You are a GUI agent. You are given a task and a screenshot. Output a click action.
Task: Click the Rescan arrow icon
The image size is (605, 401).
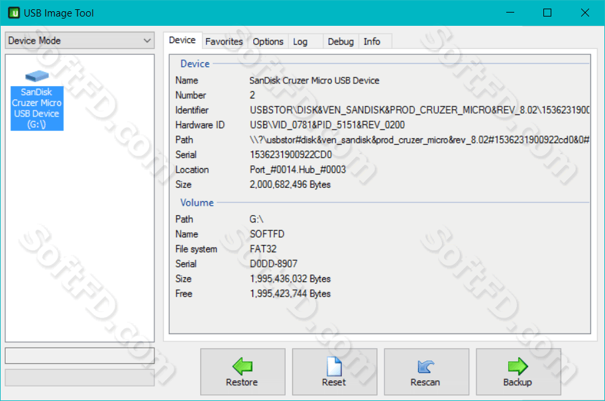[x=425, y=367]
